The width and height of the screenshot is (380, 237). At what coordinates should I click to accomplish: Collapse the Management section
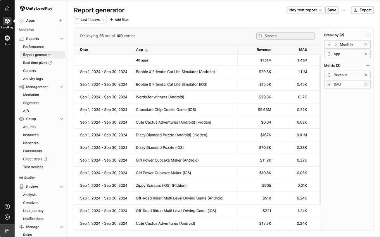tap(62, 87)
